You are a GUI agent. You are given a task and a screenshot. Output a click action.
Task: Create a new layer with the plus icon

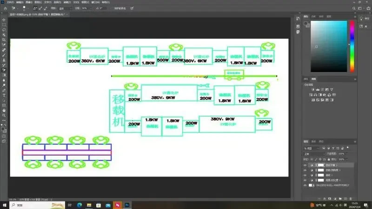[345, 199]
